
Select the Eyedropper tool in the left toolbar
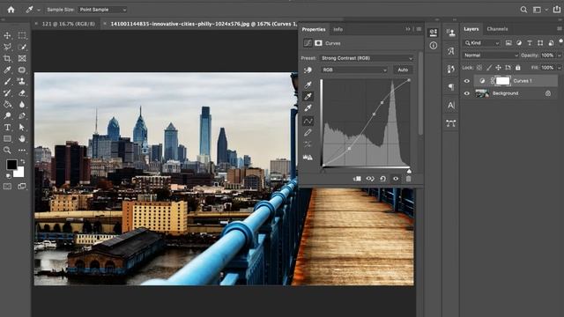(x=7, y=70)
